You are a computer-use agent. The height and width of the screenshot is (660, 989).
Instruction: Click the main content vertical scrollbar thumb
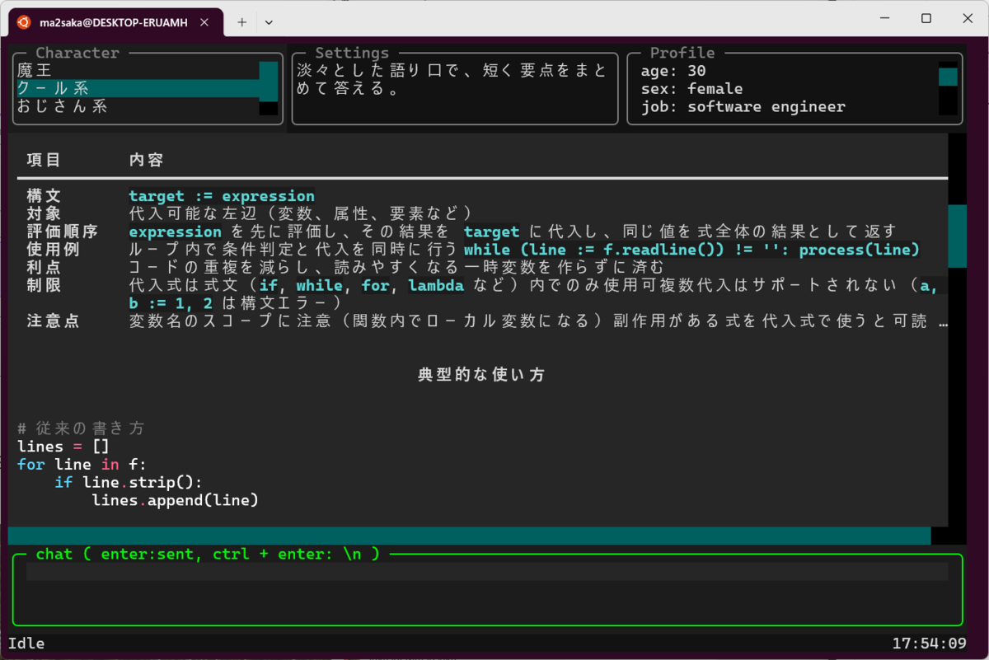coord(957,236)
